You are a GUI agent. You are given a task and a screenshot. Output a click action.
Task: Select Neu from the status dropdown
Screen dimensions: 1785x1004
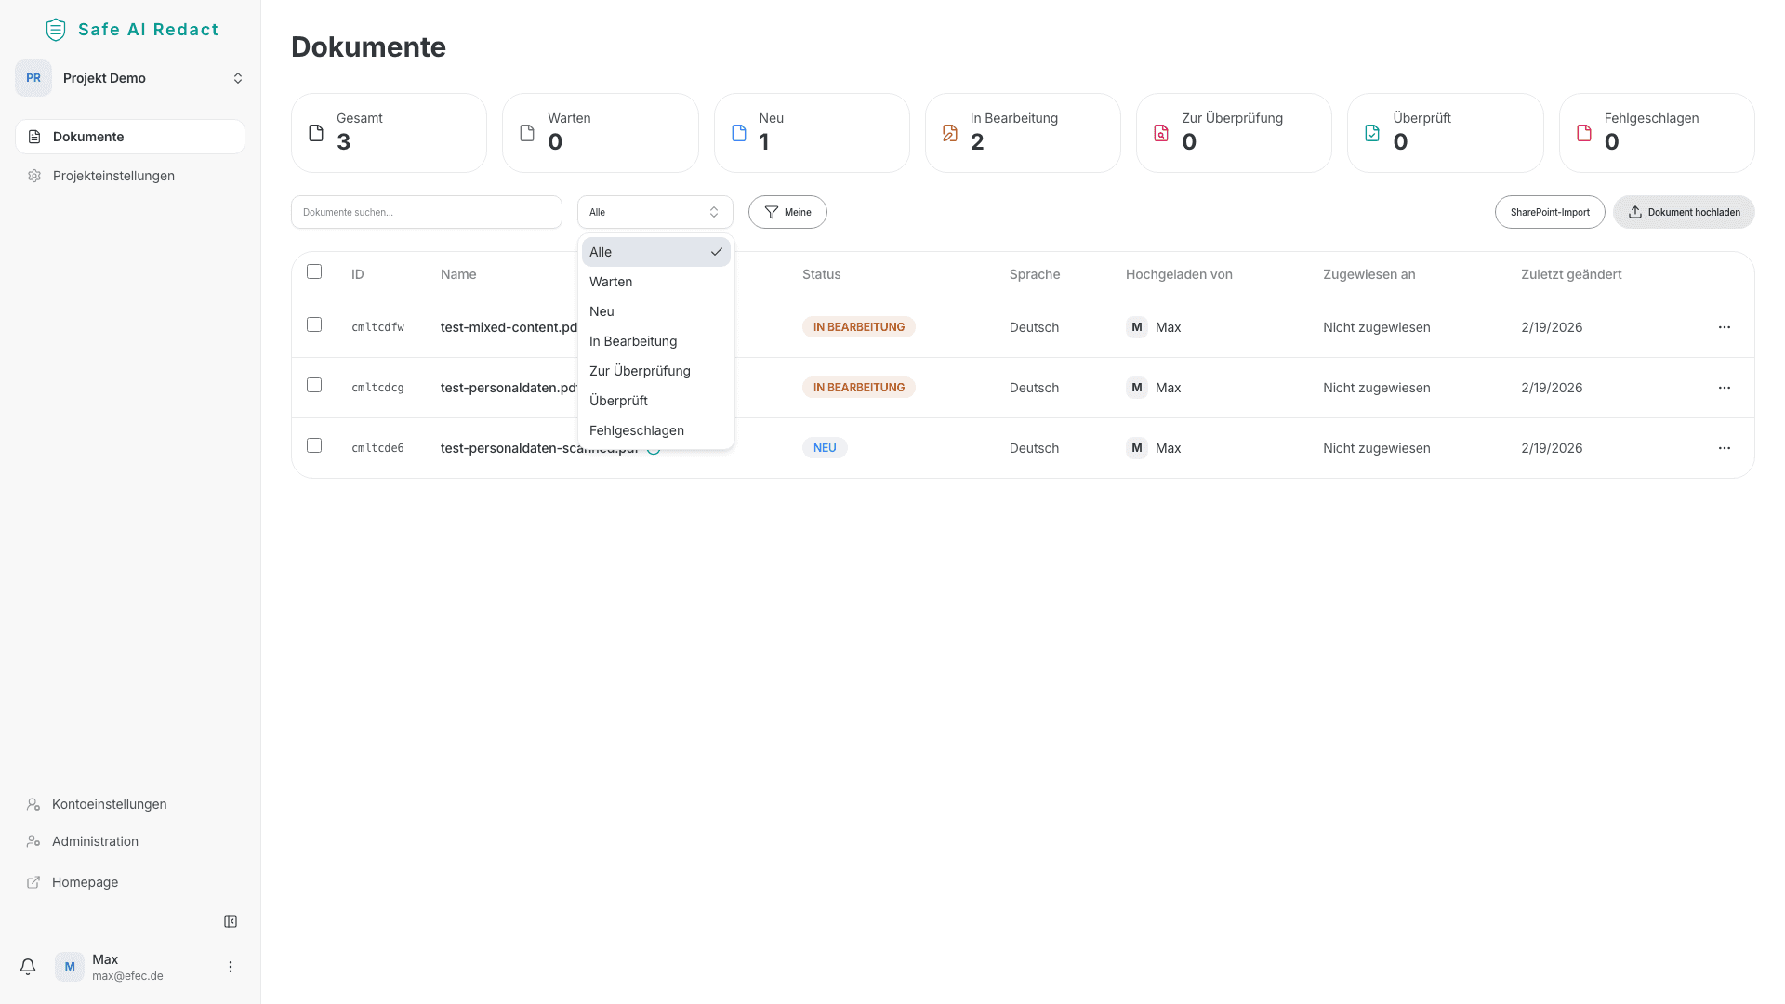tap(601, 310)
